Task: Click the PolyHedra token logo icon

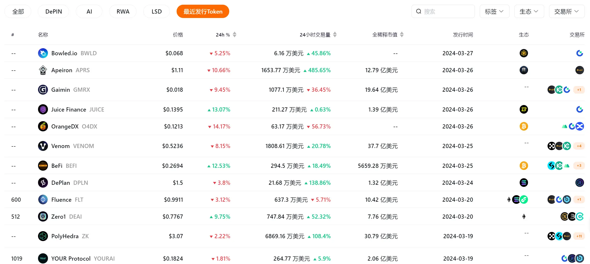Action: pyautogui.click(x=43, y=236)
